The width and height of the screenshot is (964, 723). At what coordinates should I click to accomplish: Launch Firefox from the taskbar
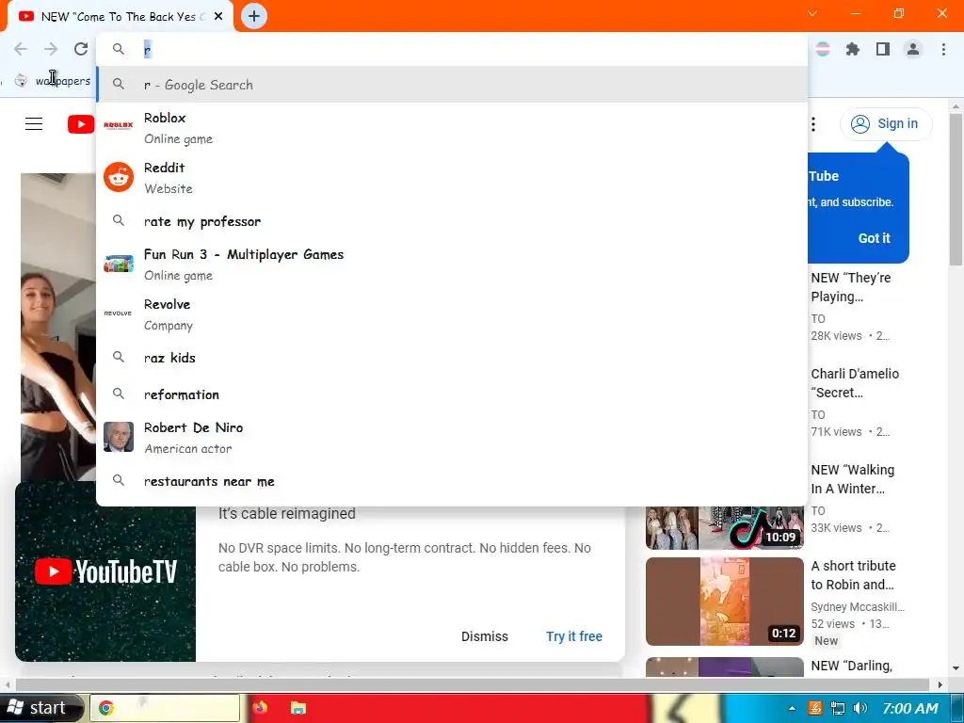point(260,708)
